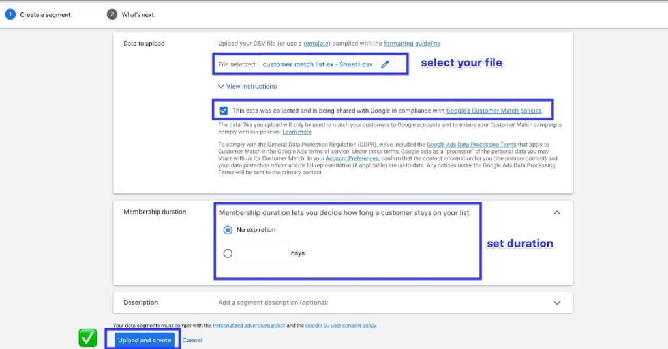The height and width of the screenshot is (349, 668).
Task: Click the Cancel button
Action: pyautogui.click(x=192, y=340)
